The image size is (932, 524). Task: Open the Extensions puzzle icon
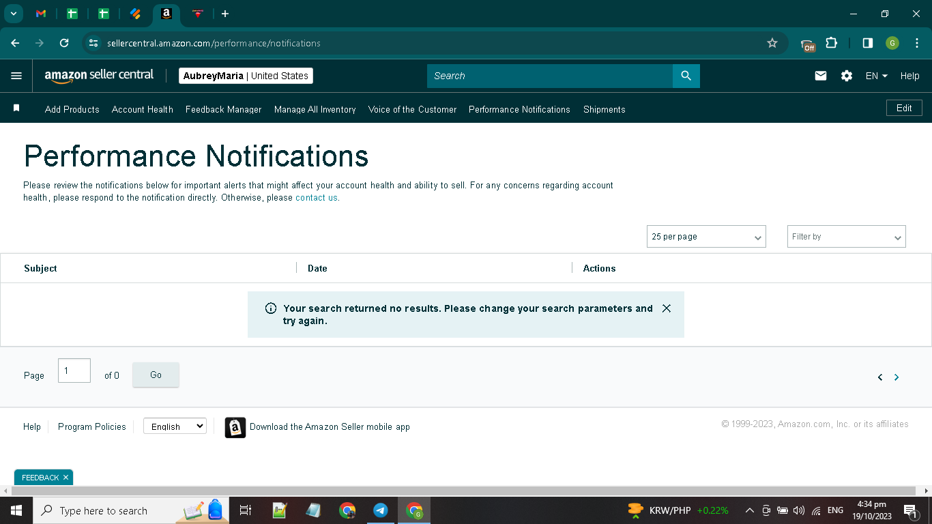(x=831, y=43)
